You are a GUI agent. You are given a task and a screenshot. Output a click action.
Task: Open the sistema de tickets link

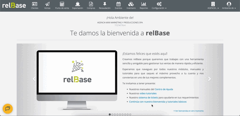[148, 97]
